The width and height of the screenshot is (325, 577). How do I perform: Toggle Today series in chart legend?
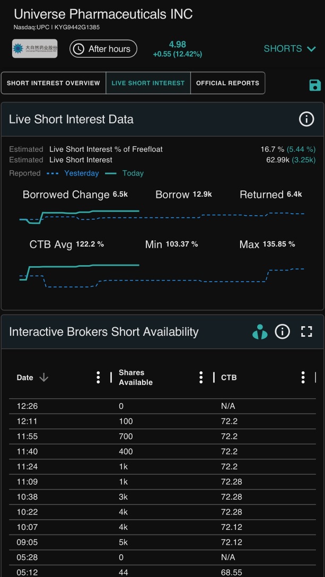pos(125,173)
